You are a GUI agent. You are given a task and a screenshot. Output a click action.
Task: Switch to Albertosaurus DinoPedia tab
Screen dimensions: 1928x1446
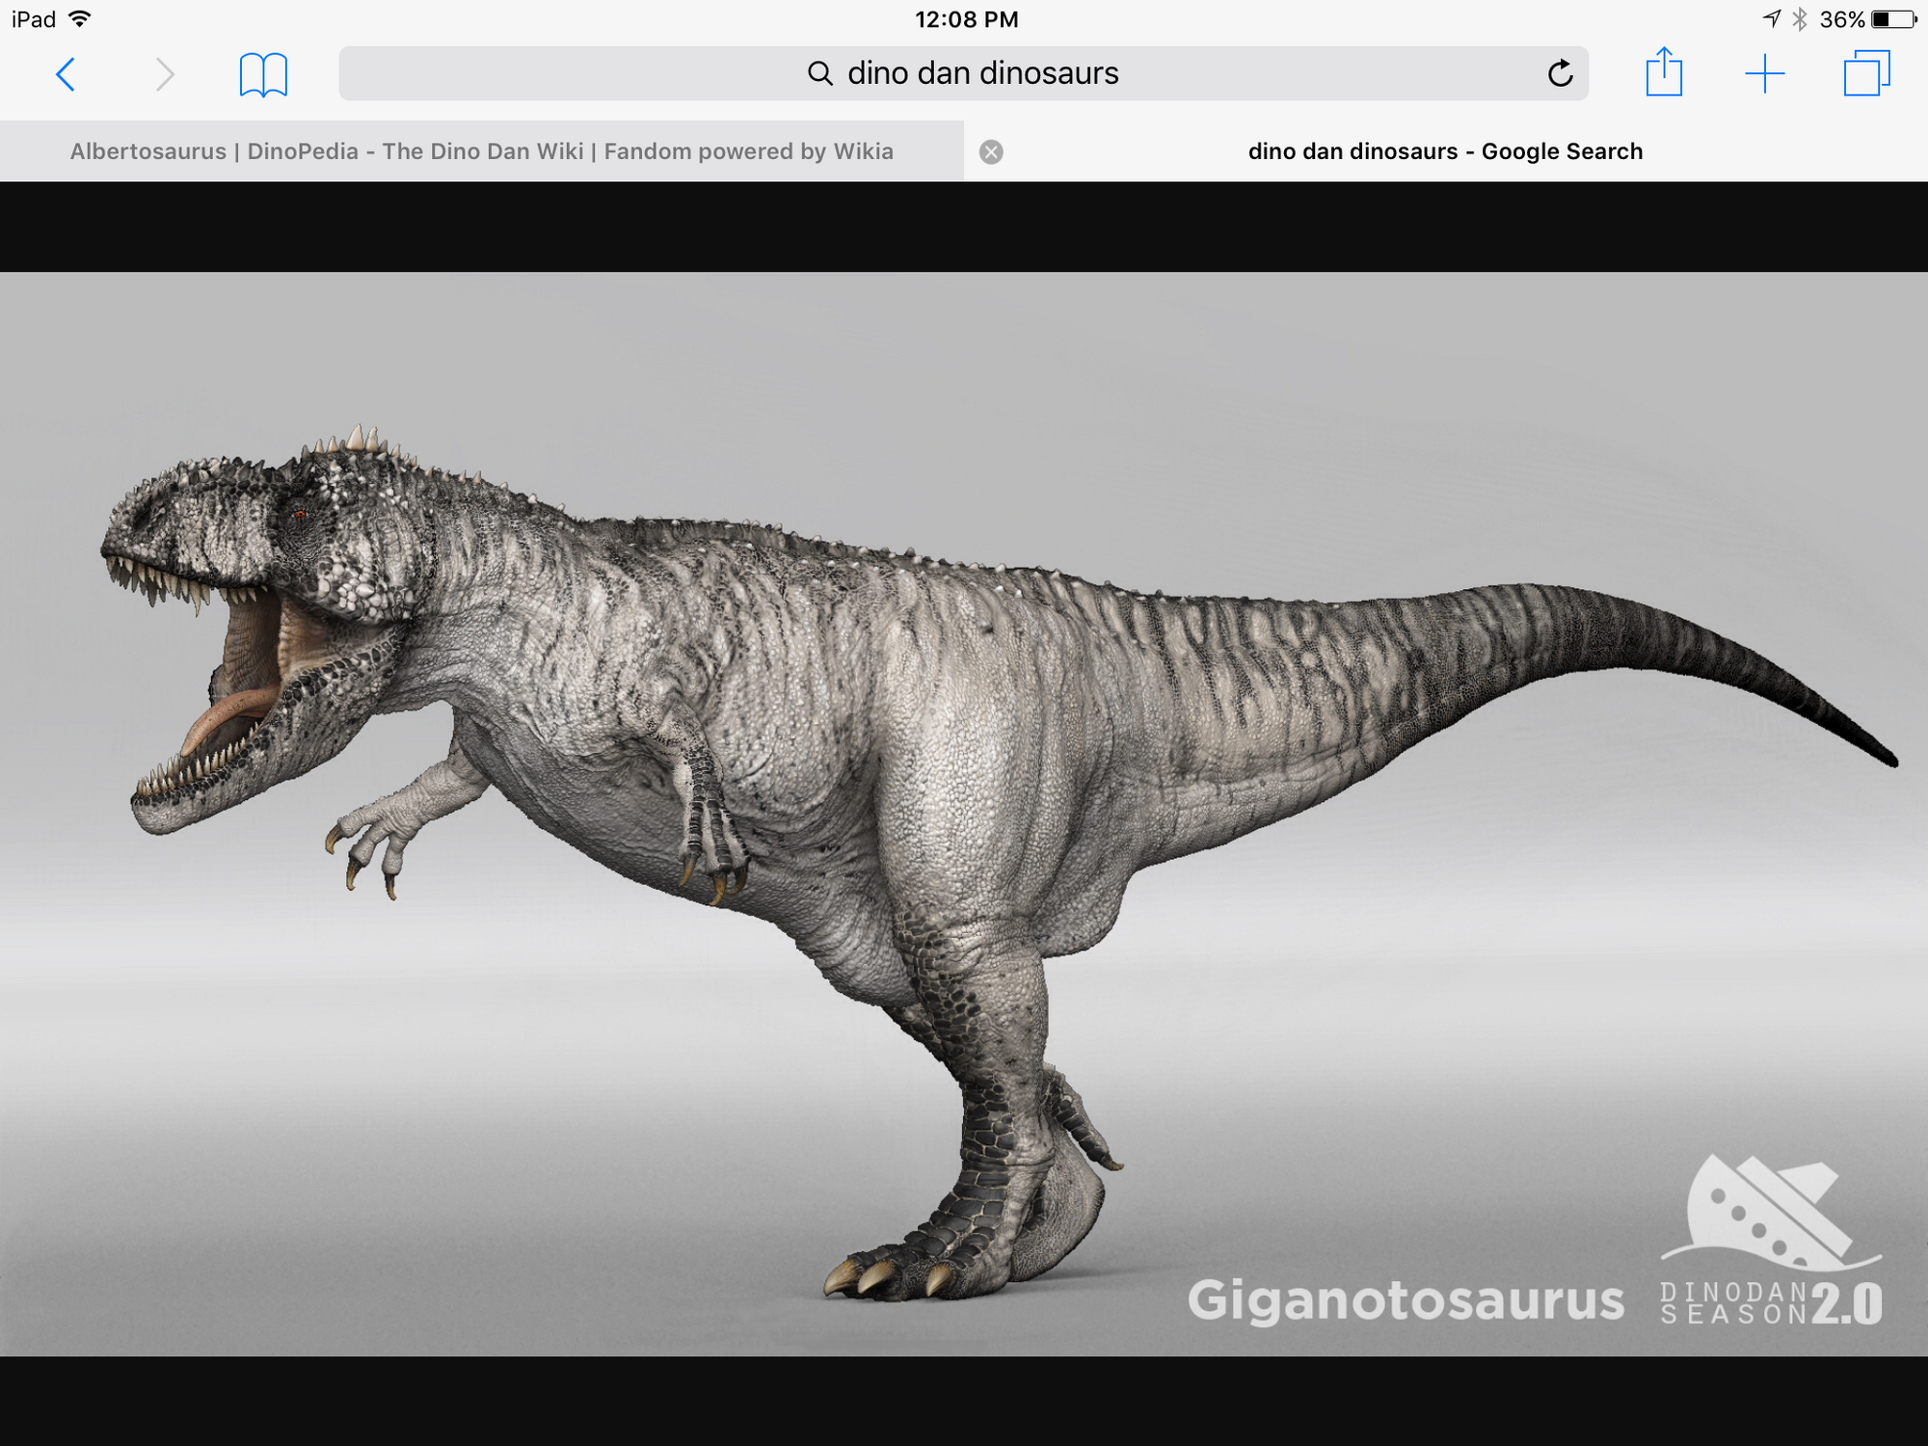482,151
